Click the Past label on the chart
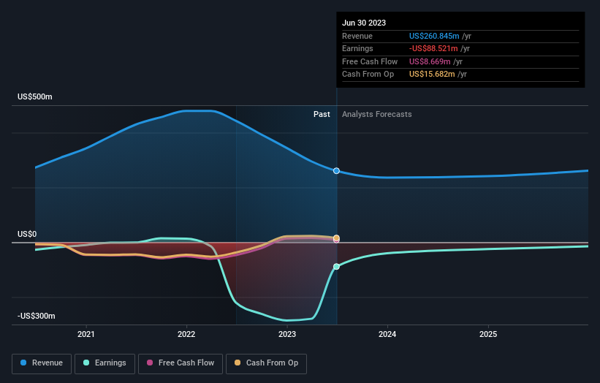 point(322,114)
